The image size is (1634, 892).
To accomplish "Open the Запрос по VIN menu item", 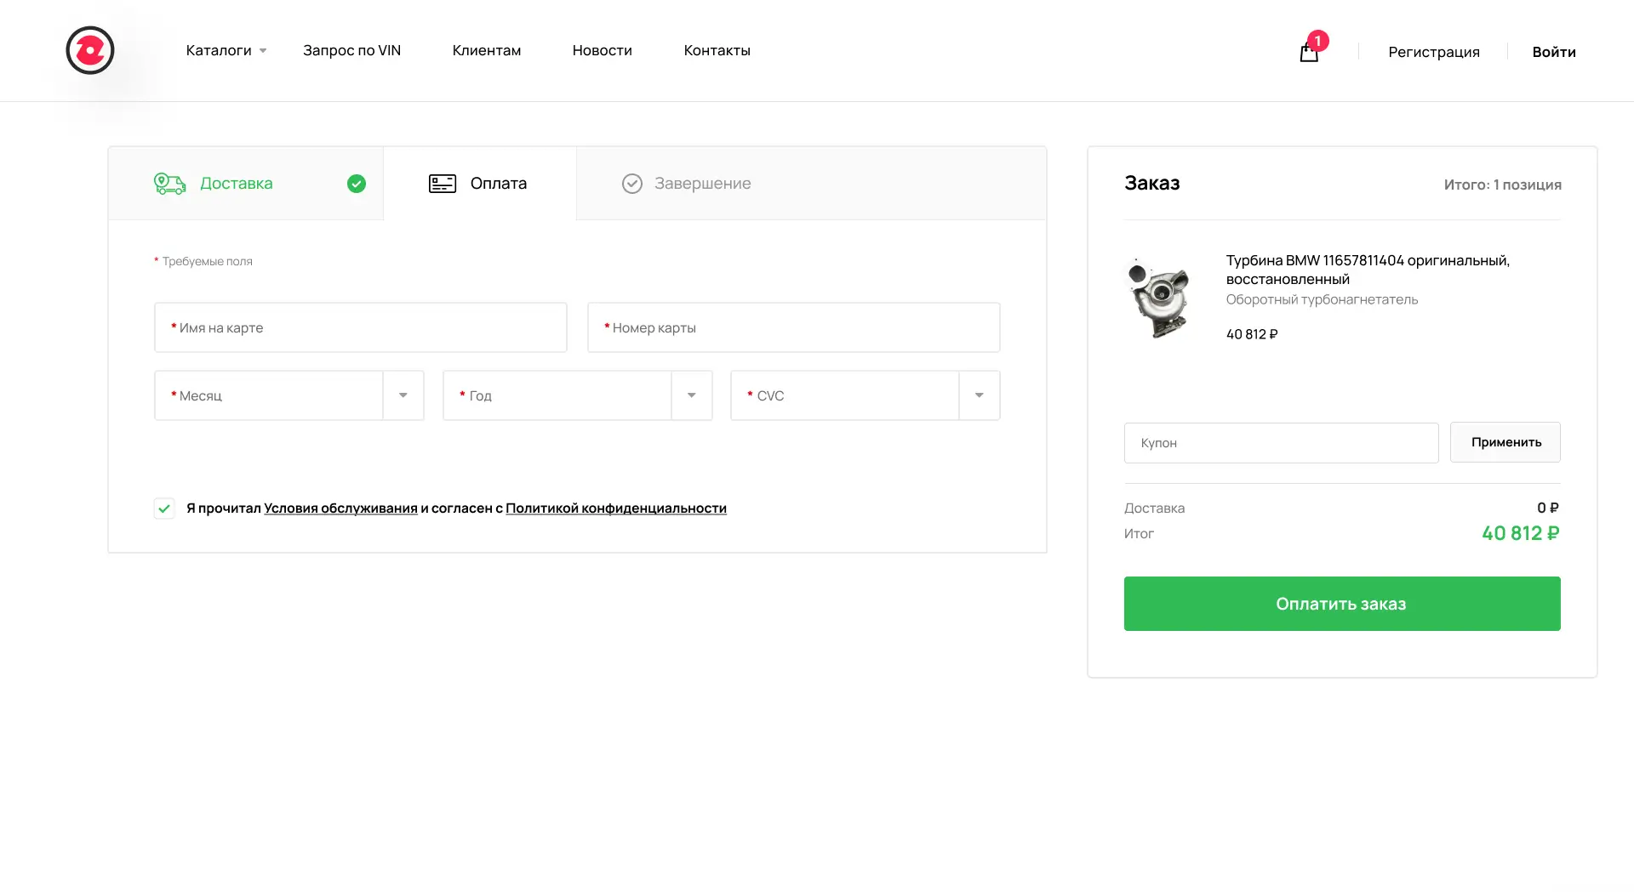I will point(351,51).
